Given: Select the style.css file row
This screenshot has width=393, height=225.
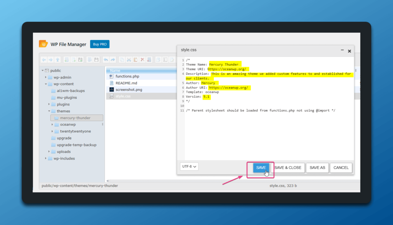Looking at the screenshot, I should click(142, 96).
